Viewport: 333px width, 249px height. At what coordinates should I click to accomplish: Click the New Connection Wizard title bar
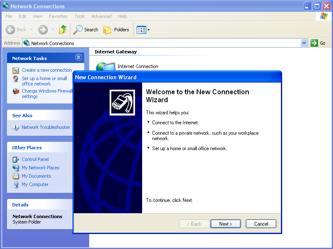[177, 77]
